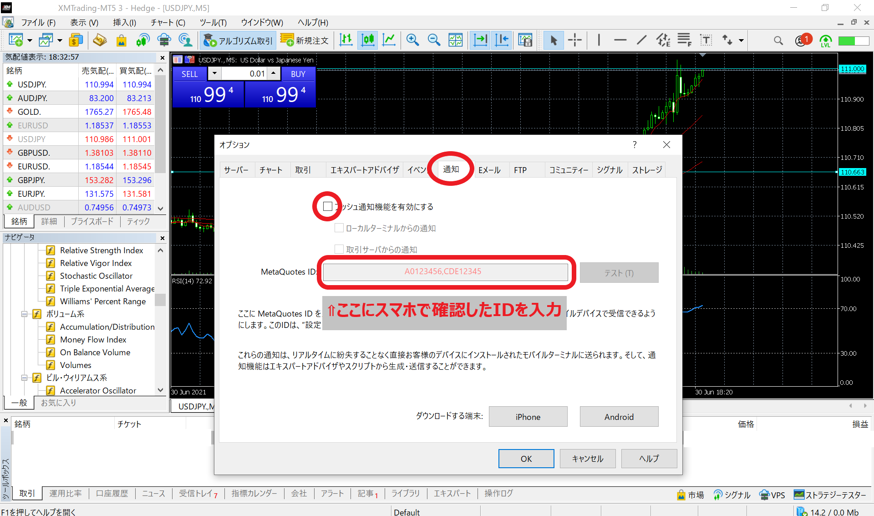Viewport: 874px width, 516px height.
Task: Click the Zoom Out magnifier icon
Action: (x=434, y=41)
